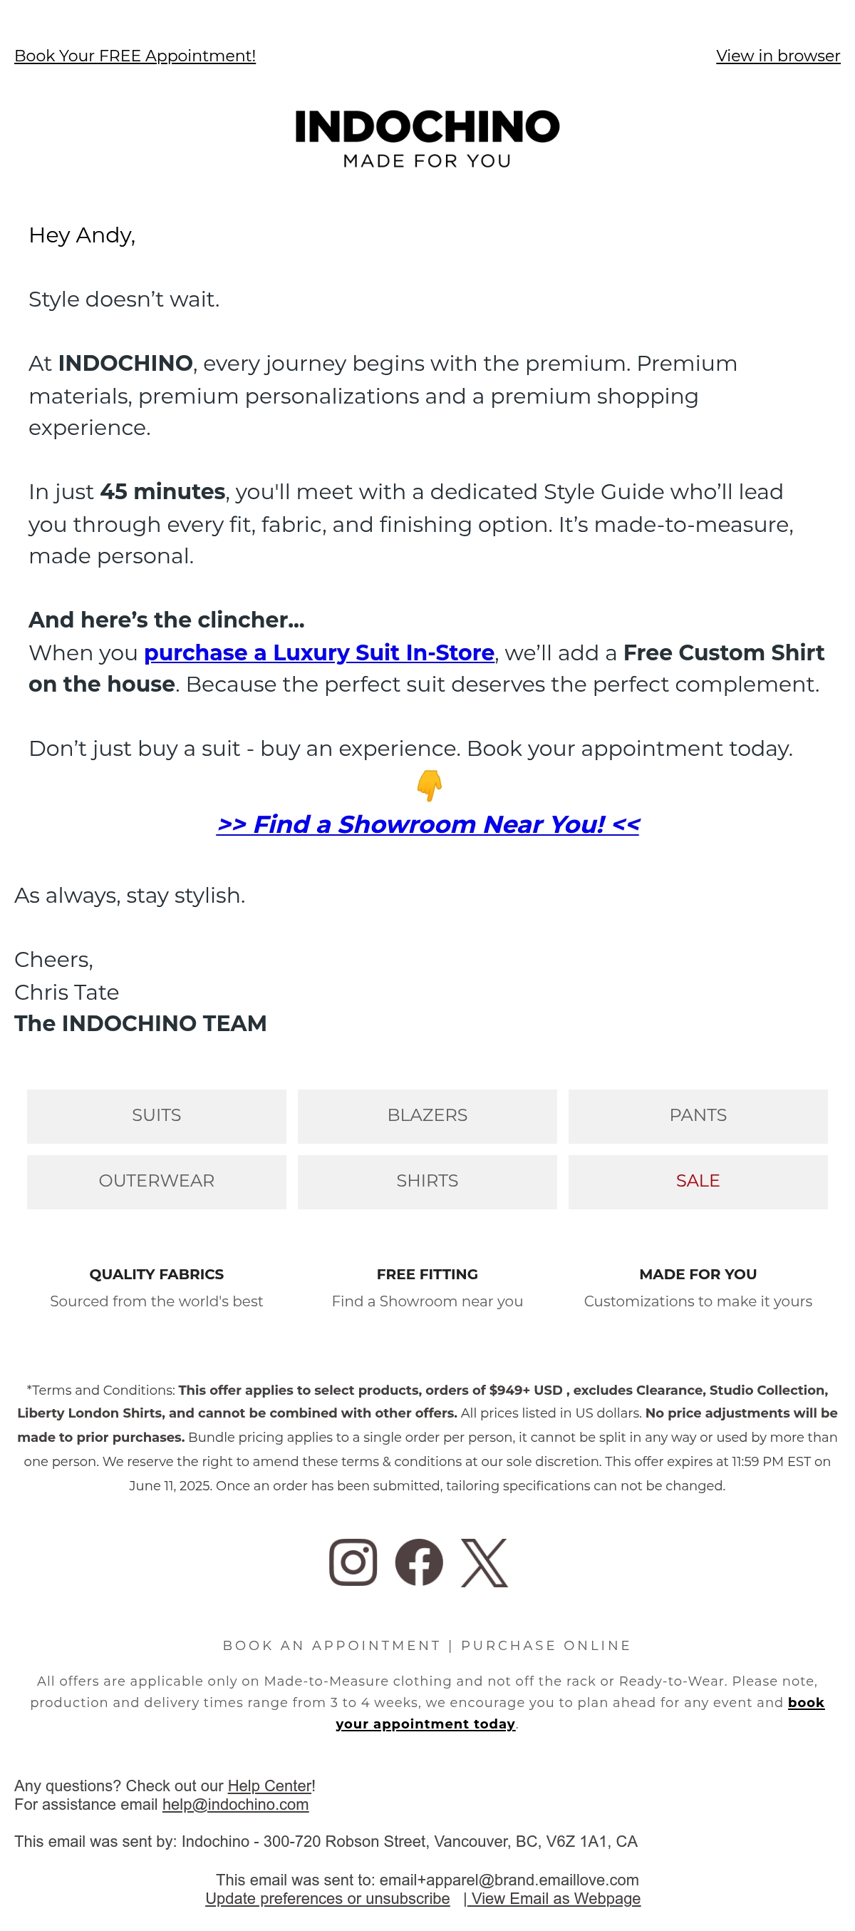
Task: Open the X (Twitter) social icon
Action: [x=484, y=1562]
